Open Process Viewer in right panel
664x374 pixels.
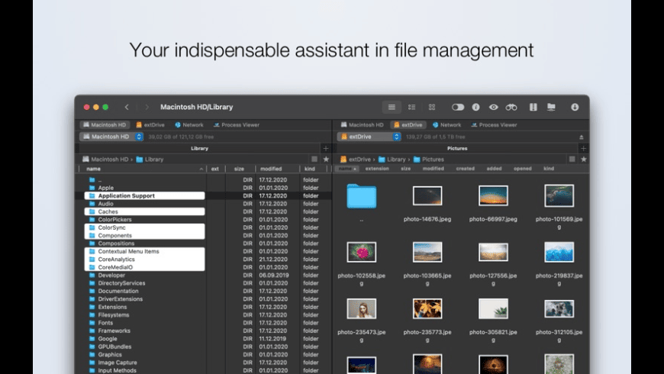(x=494, y=125)
